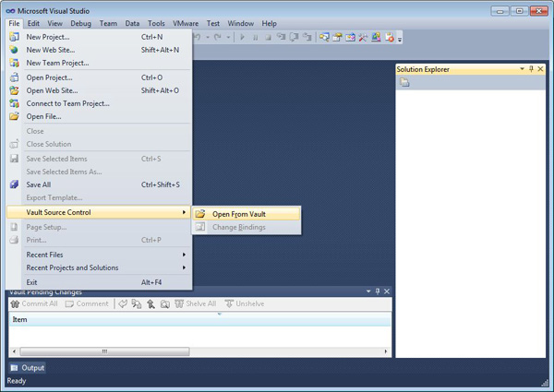Open Solution Explorer window position dropdown arrow
The height and width of the screenshot is (392, 554).
coord(521,69)
